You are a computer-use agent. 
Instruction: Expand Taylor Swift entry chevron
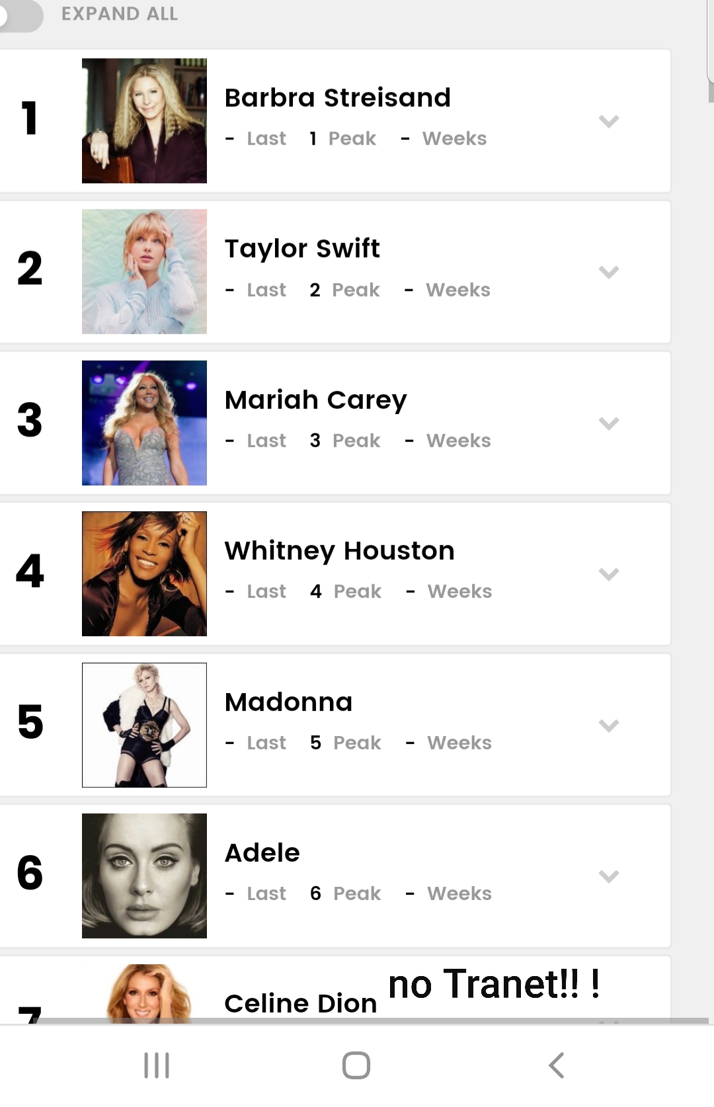[x=609, y=272]
